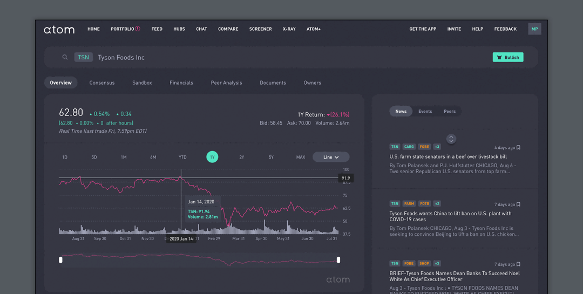Image resolution: width=583 pixels, height=294 pixels.
Task: Select the 5Y chart range
Action: (x=271, y=157)
